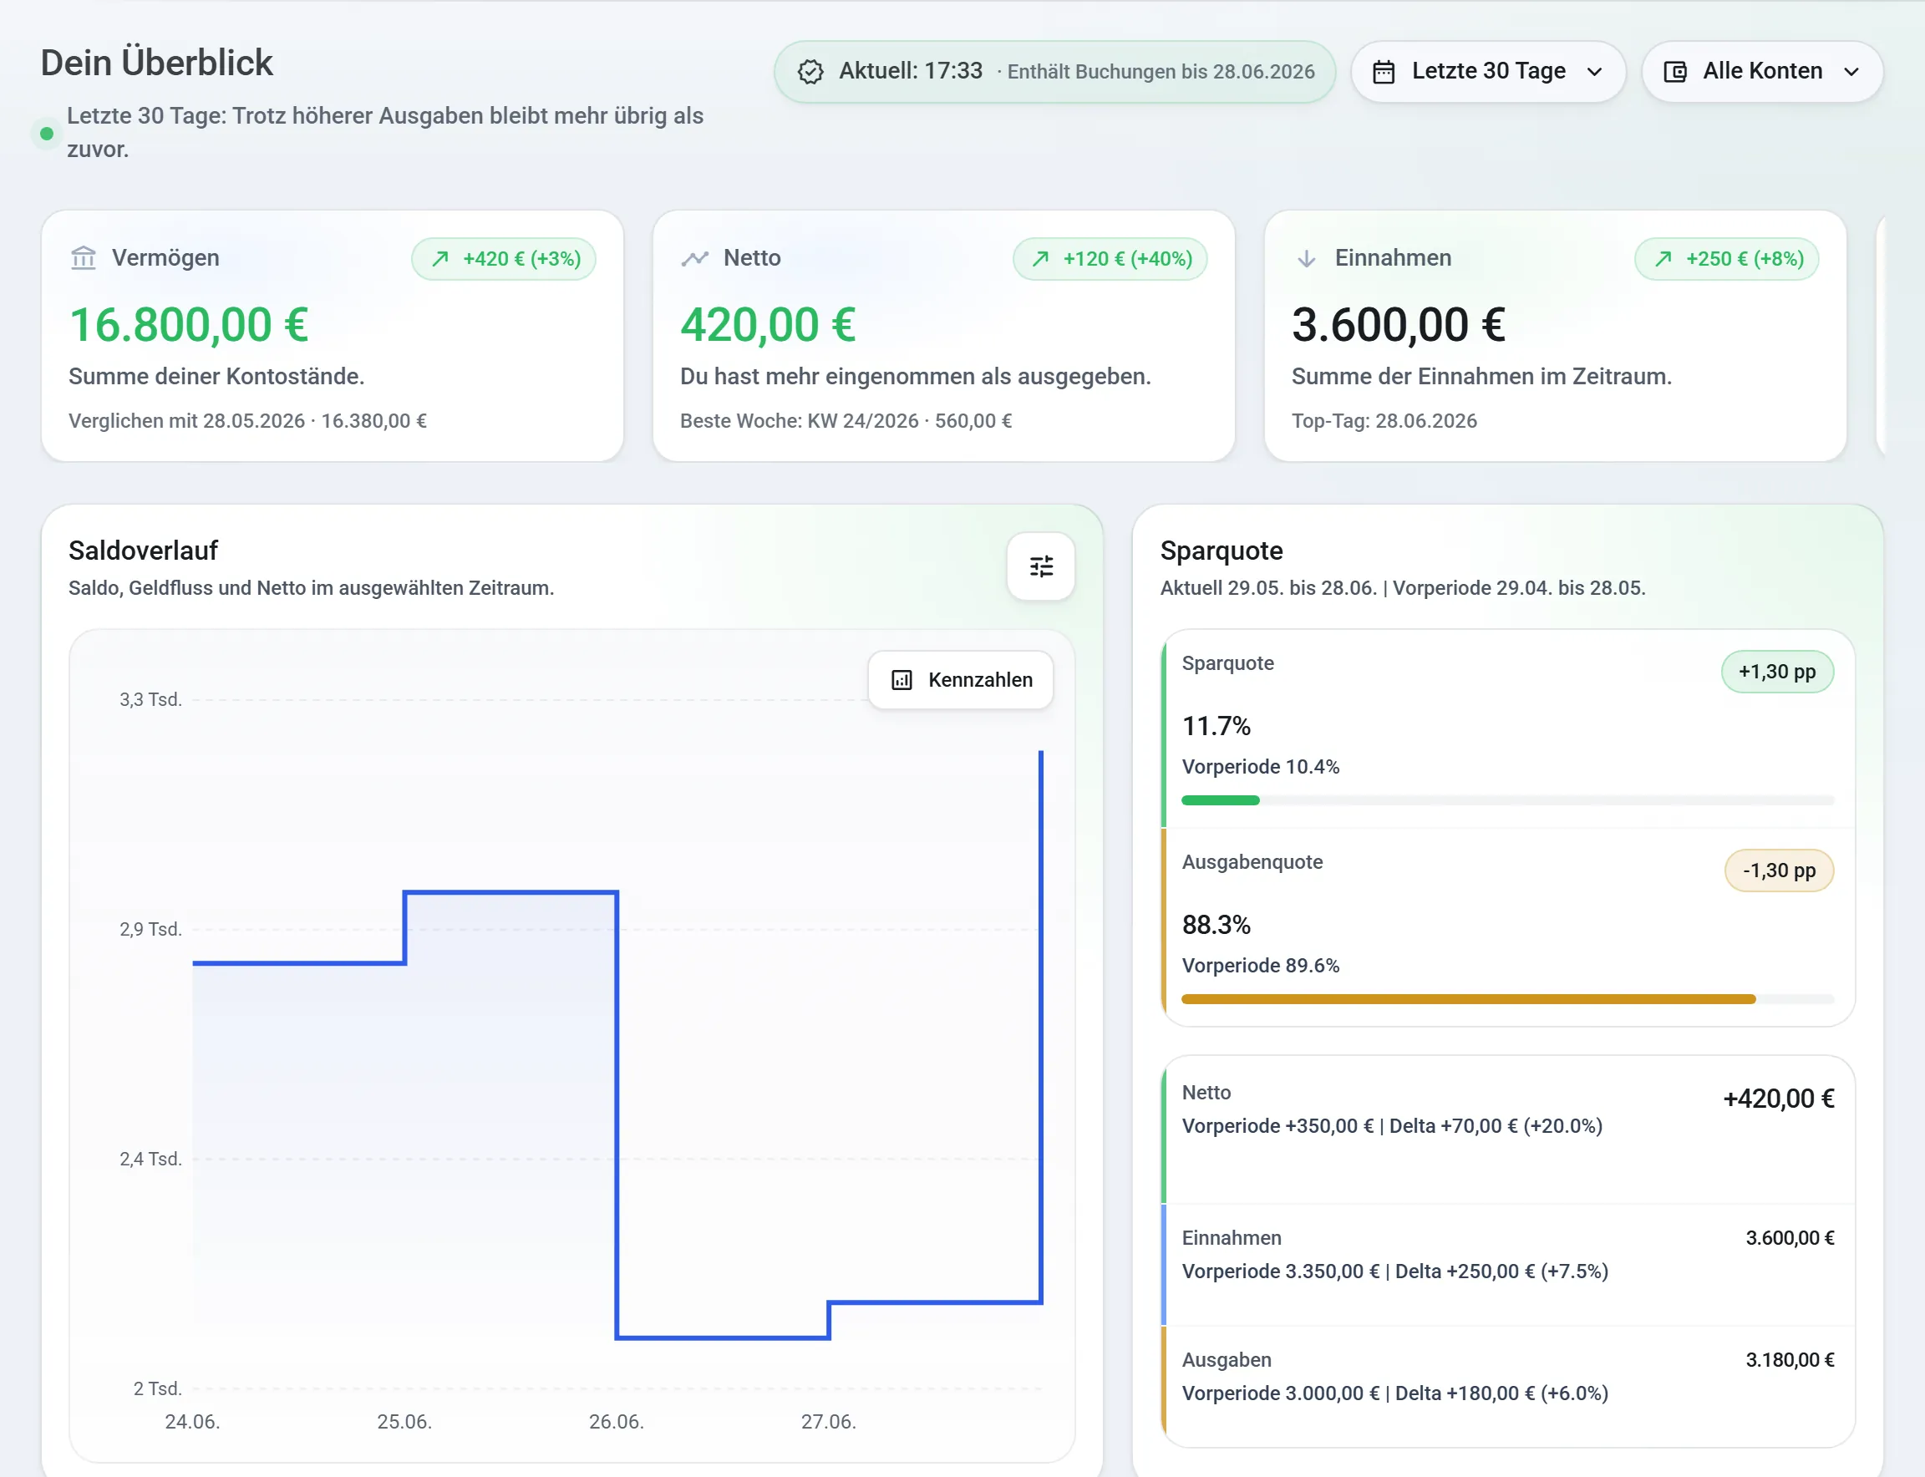1925x1477 pixels.
Task: Click the 27.06. date label on chart axis
Action: pyautogui.click(x=828, y=1422)
